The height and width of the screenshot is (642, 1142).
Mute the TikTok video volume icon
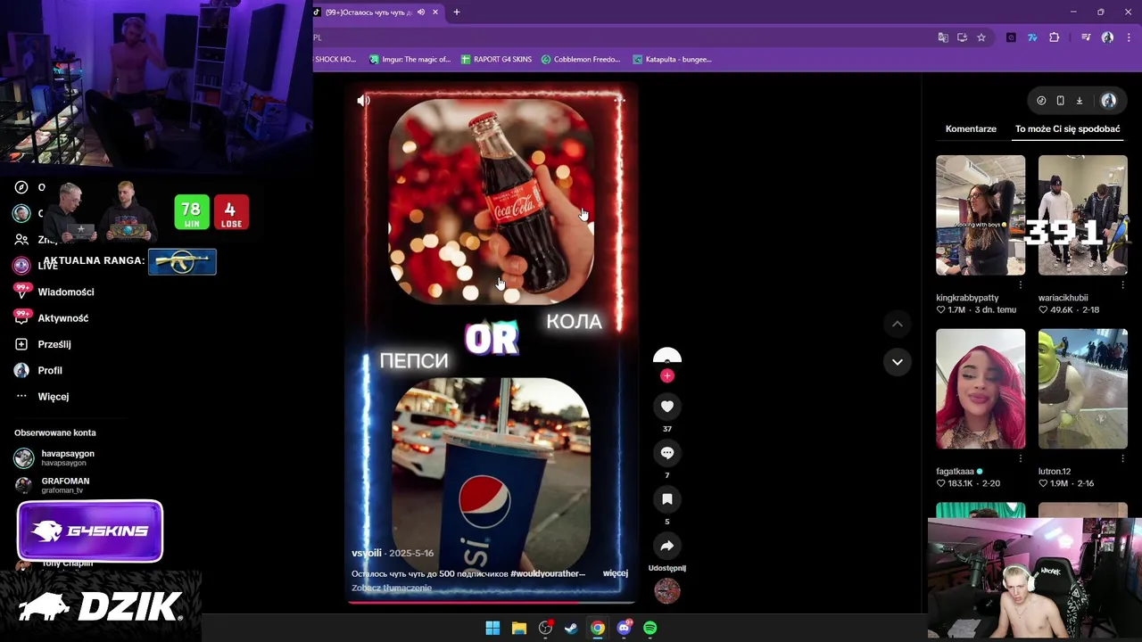[x=363, y=101]
